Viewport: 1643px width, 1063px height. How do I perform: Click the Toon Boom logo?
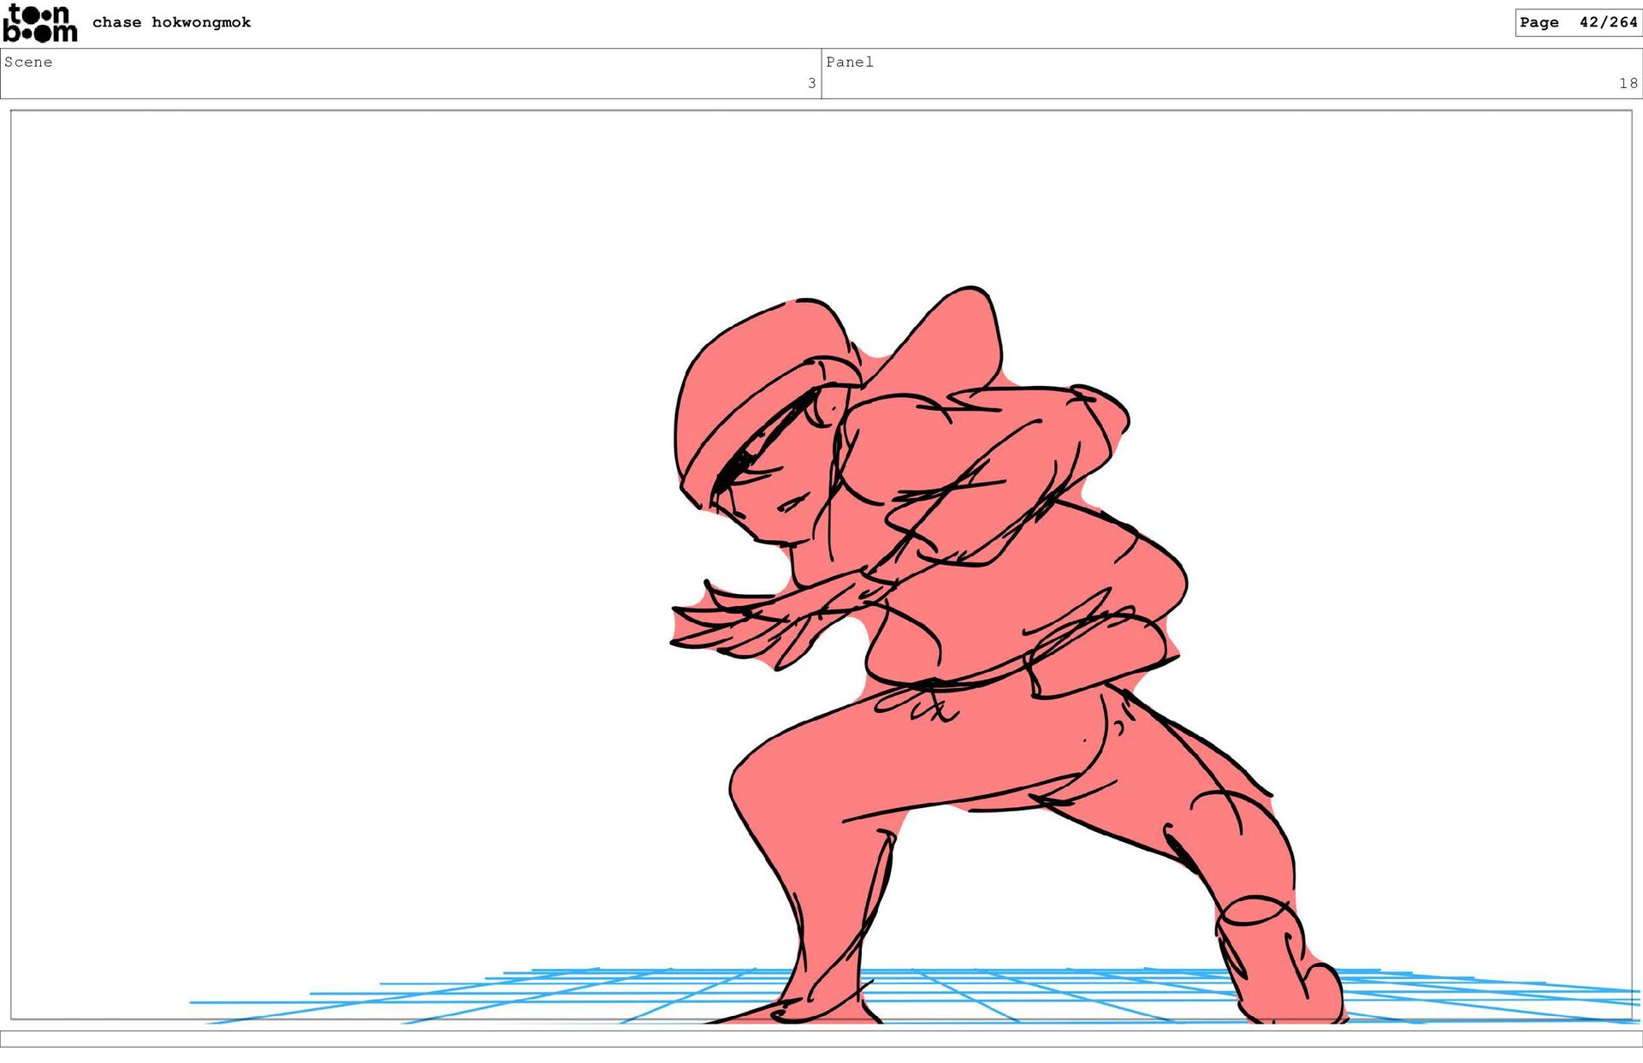click(40, 23)
